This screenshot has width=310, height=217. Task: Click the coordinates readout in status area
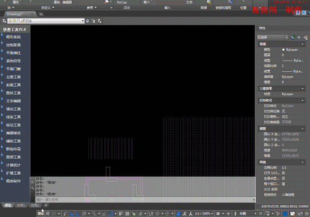285,206
